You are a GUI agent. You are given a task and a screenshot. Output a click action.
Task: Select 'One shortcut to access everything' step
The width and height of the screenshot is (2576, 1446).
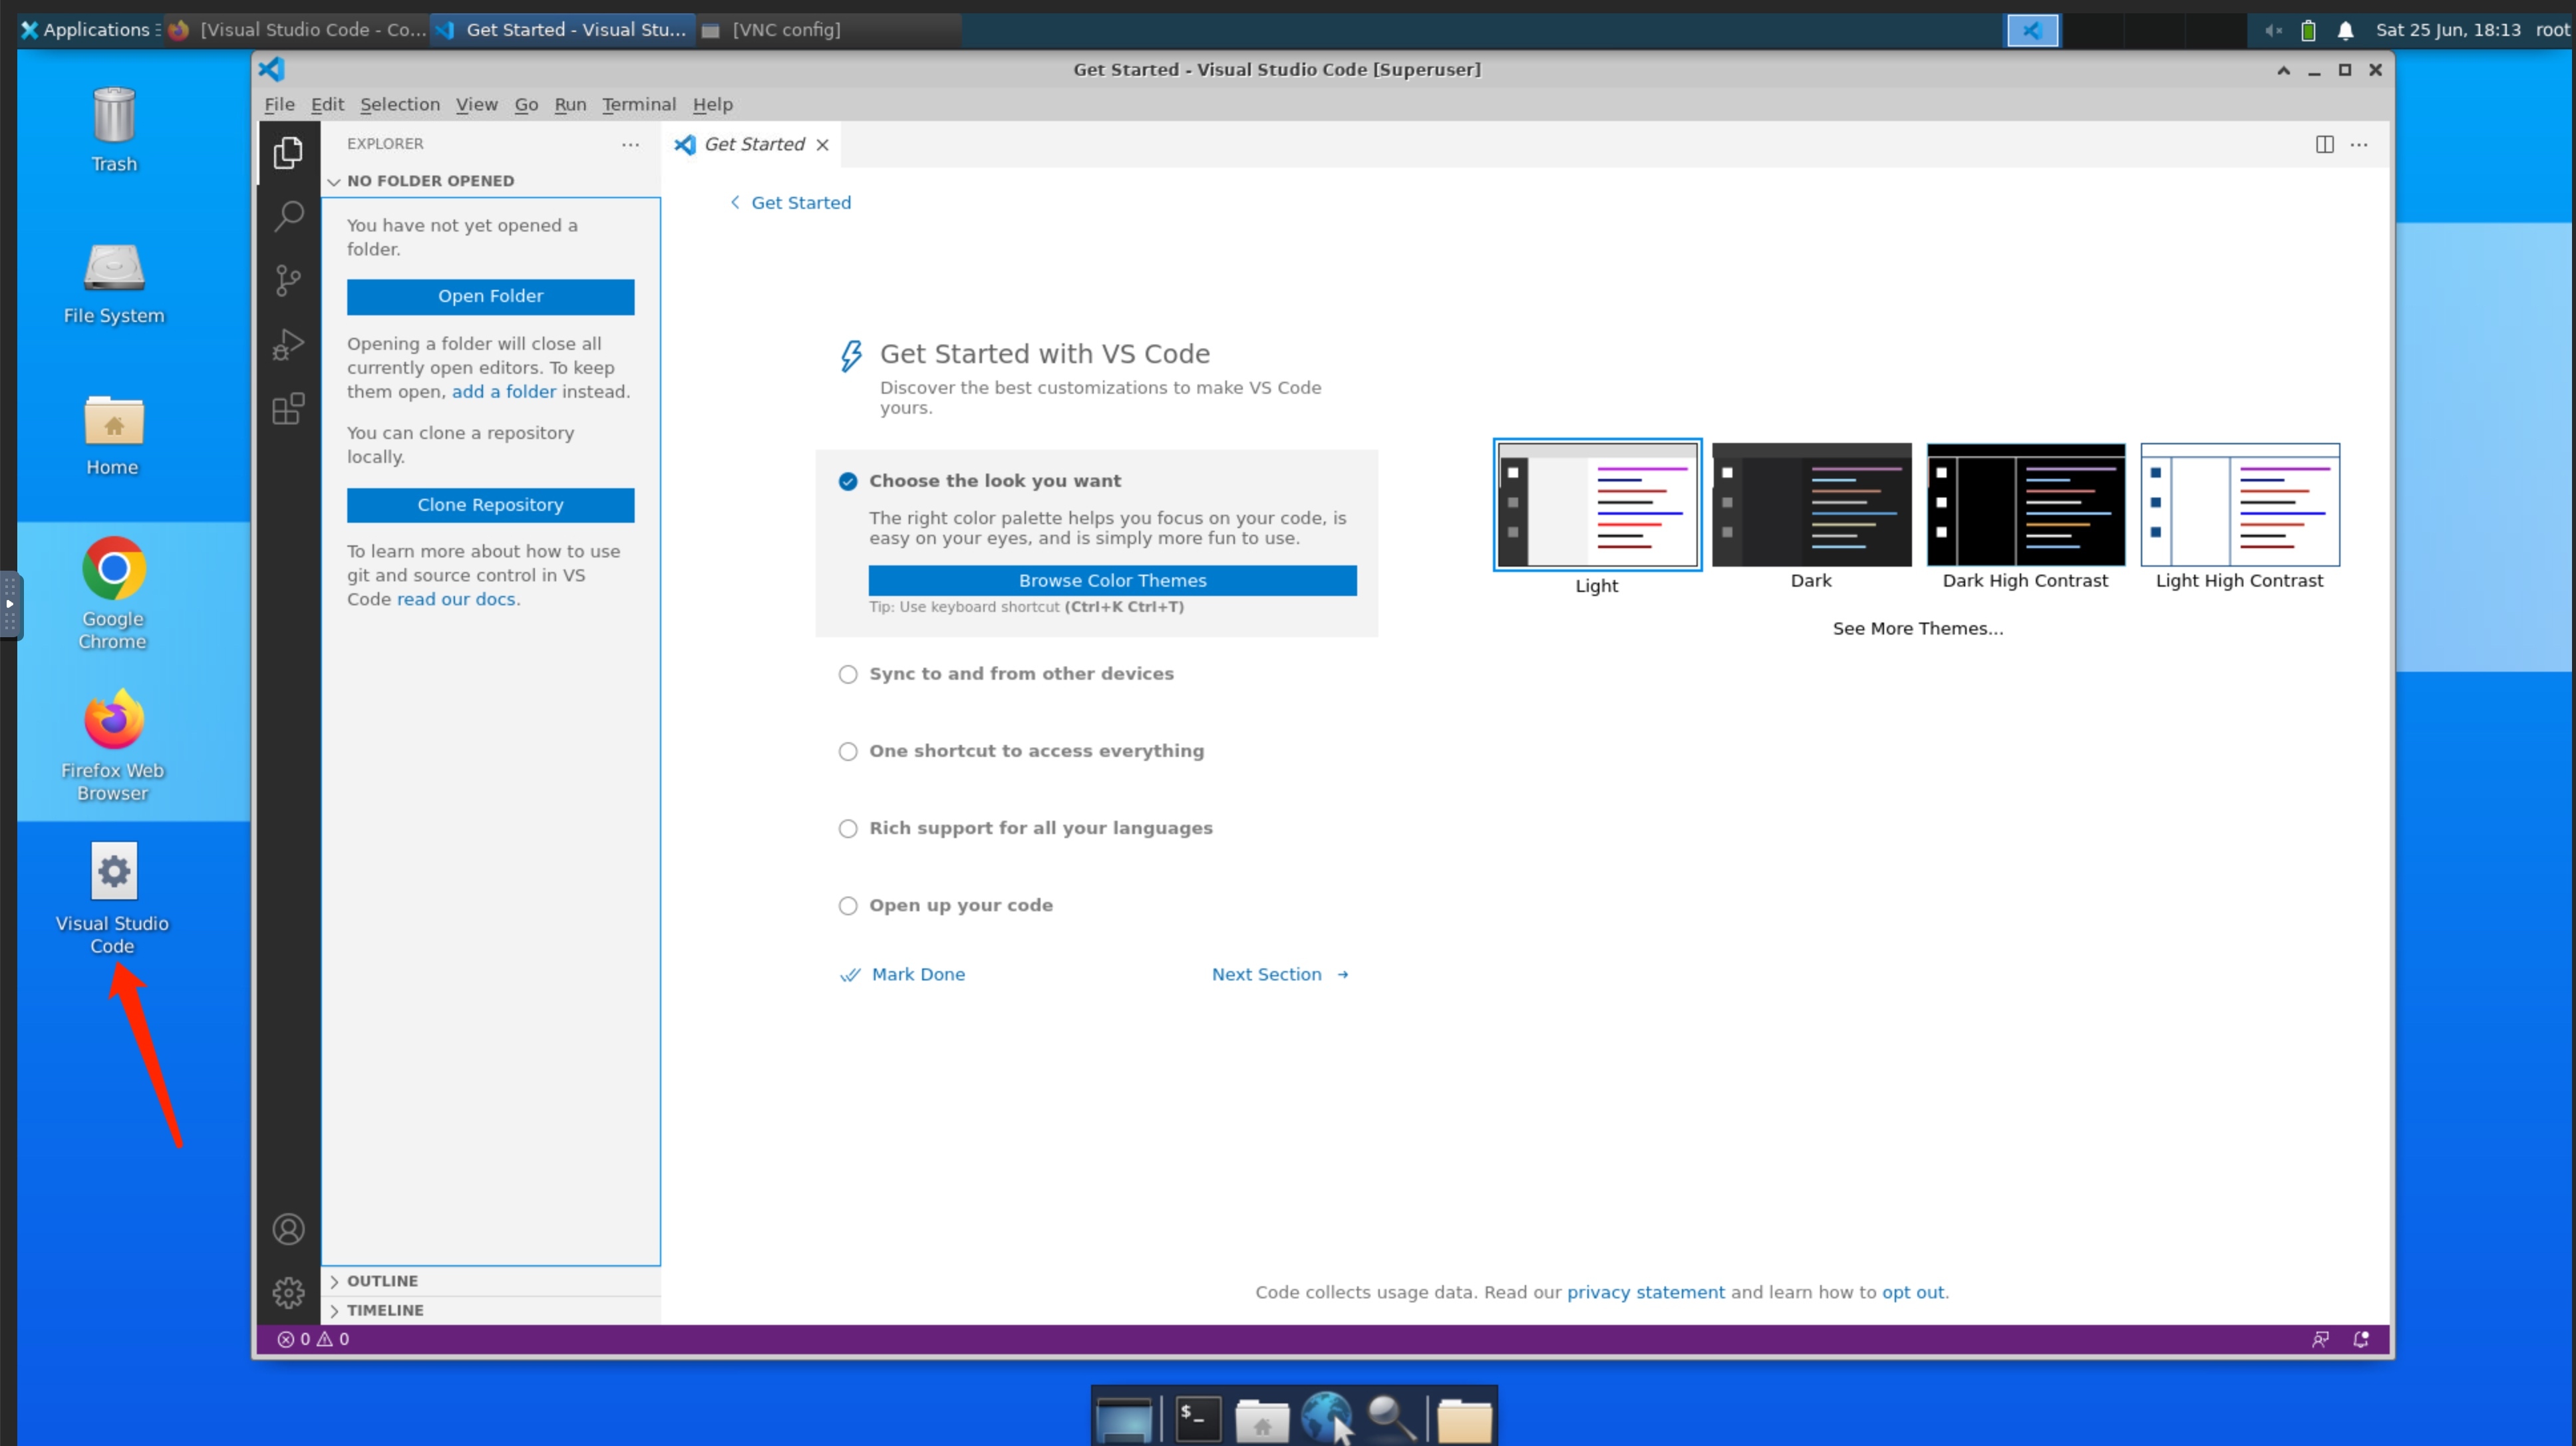1020,751
